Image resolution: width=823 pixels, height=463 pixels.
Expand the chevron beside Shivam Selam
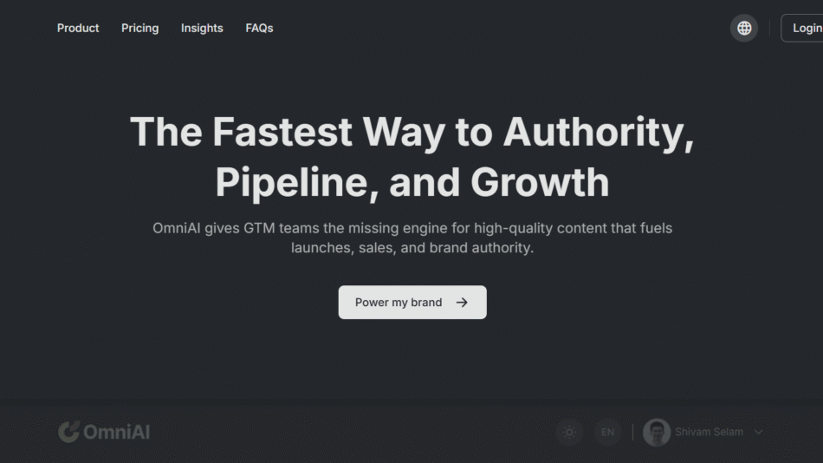click(759, 432)
